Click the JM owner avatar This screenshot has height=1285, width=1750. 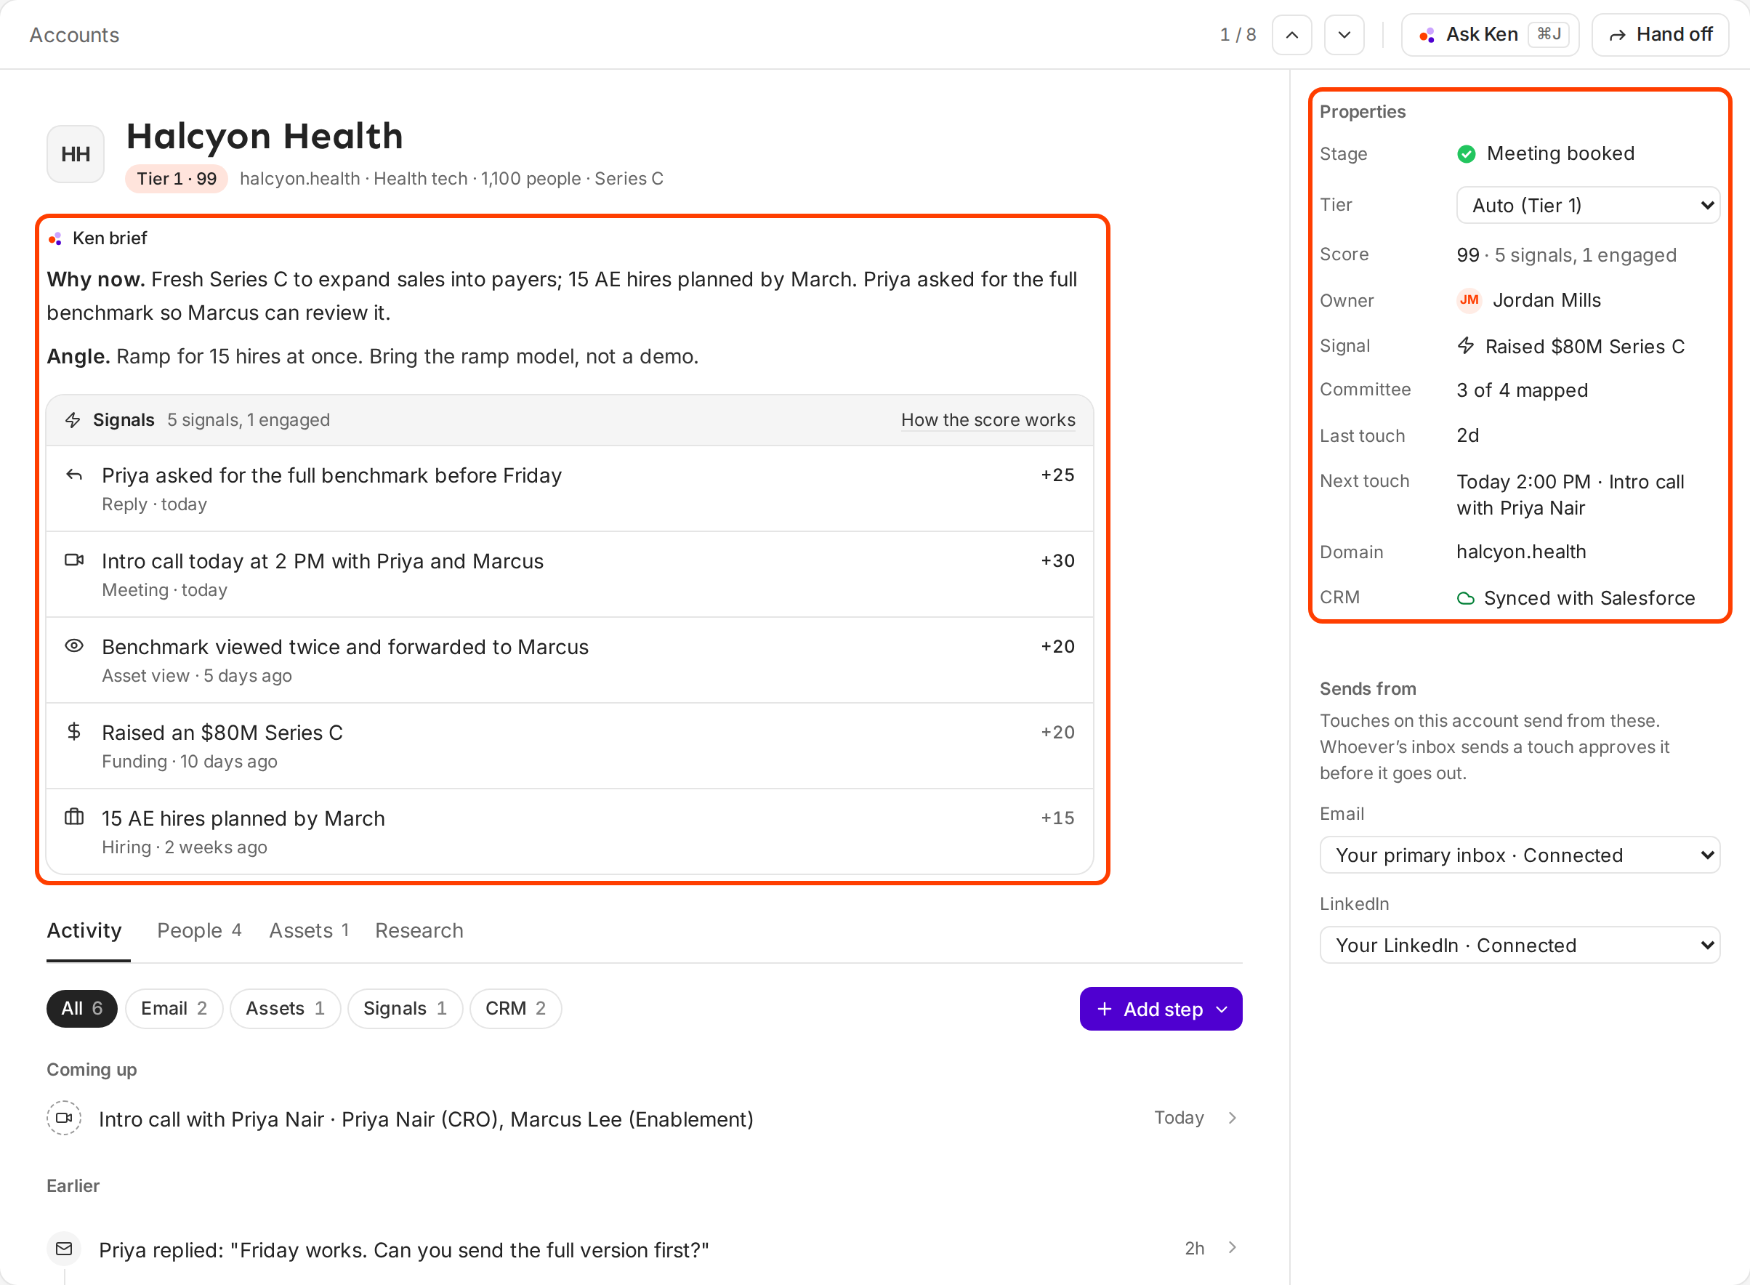click(x=1469, y=300)
